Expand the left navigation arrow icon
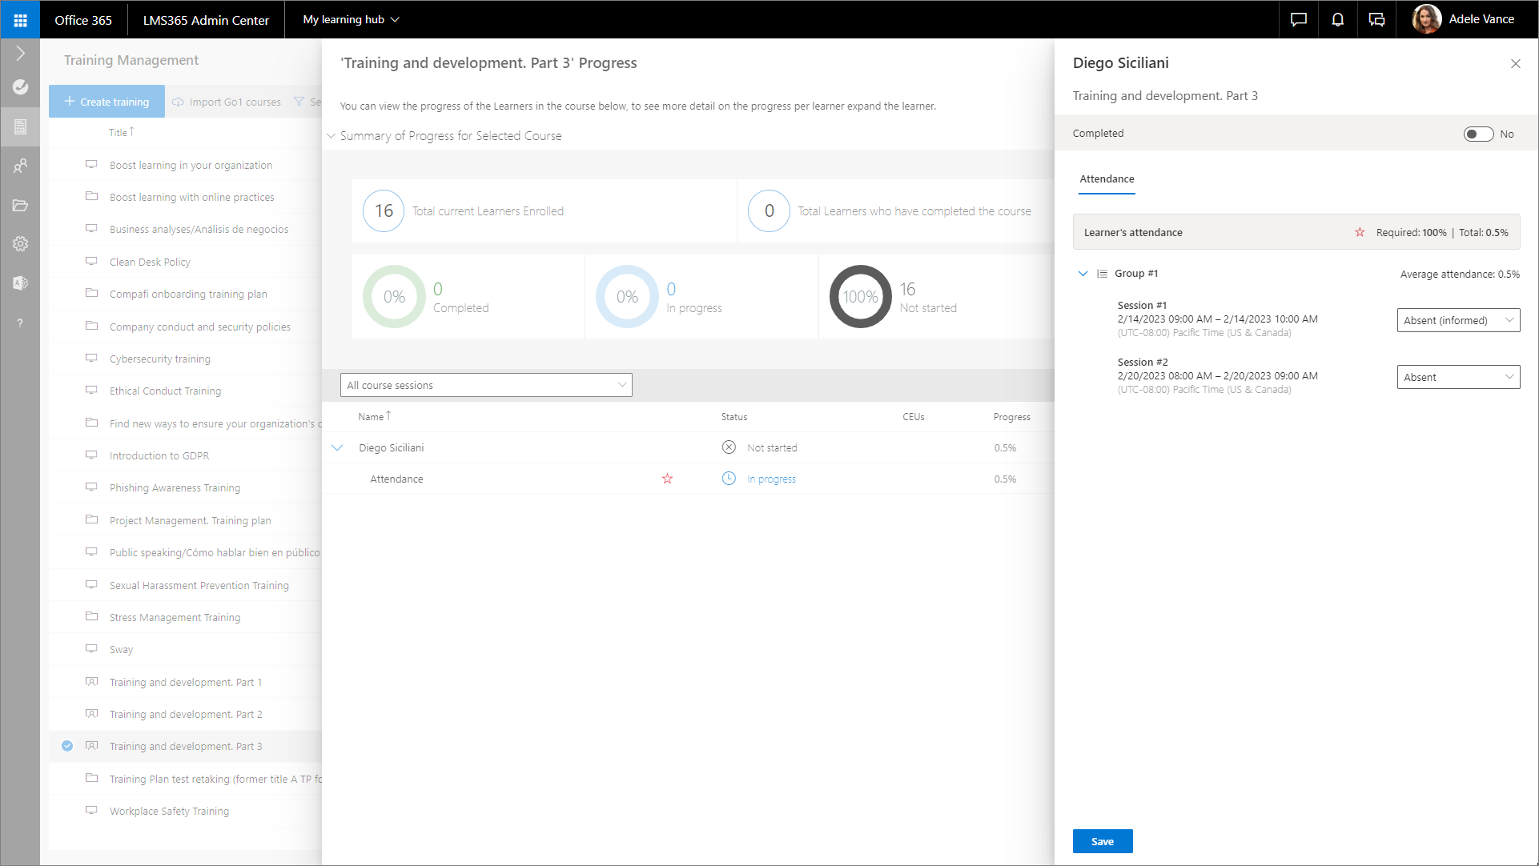1539x866 pixels. click(x=20, y=54)
